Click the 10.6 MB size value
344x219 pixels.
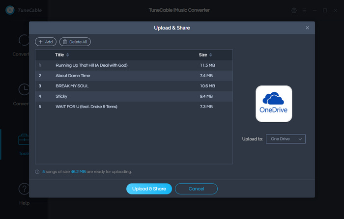coord(207,86)
